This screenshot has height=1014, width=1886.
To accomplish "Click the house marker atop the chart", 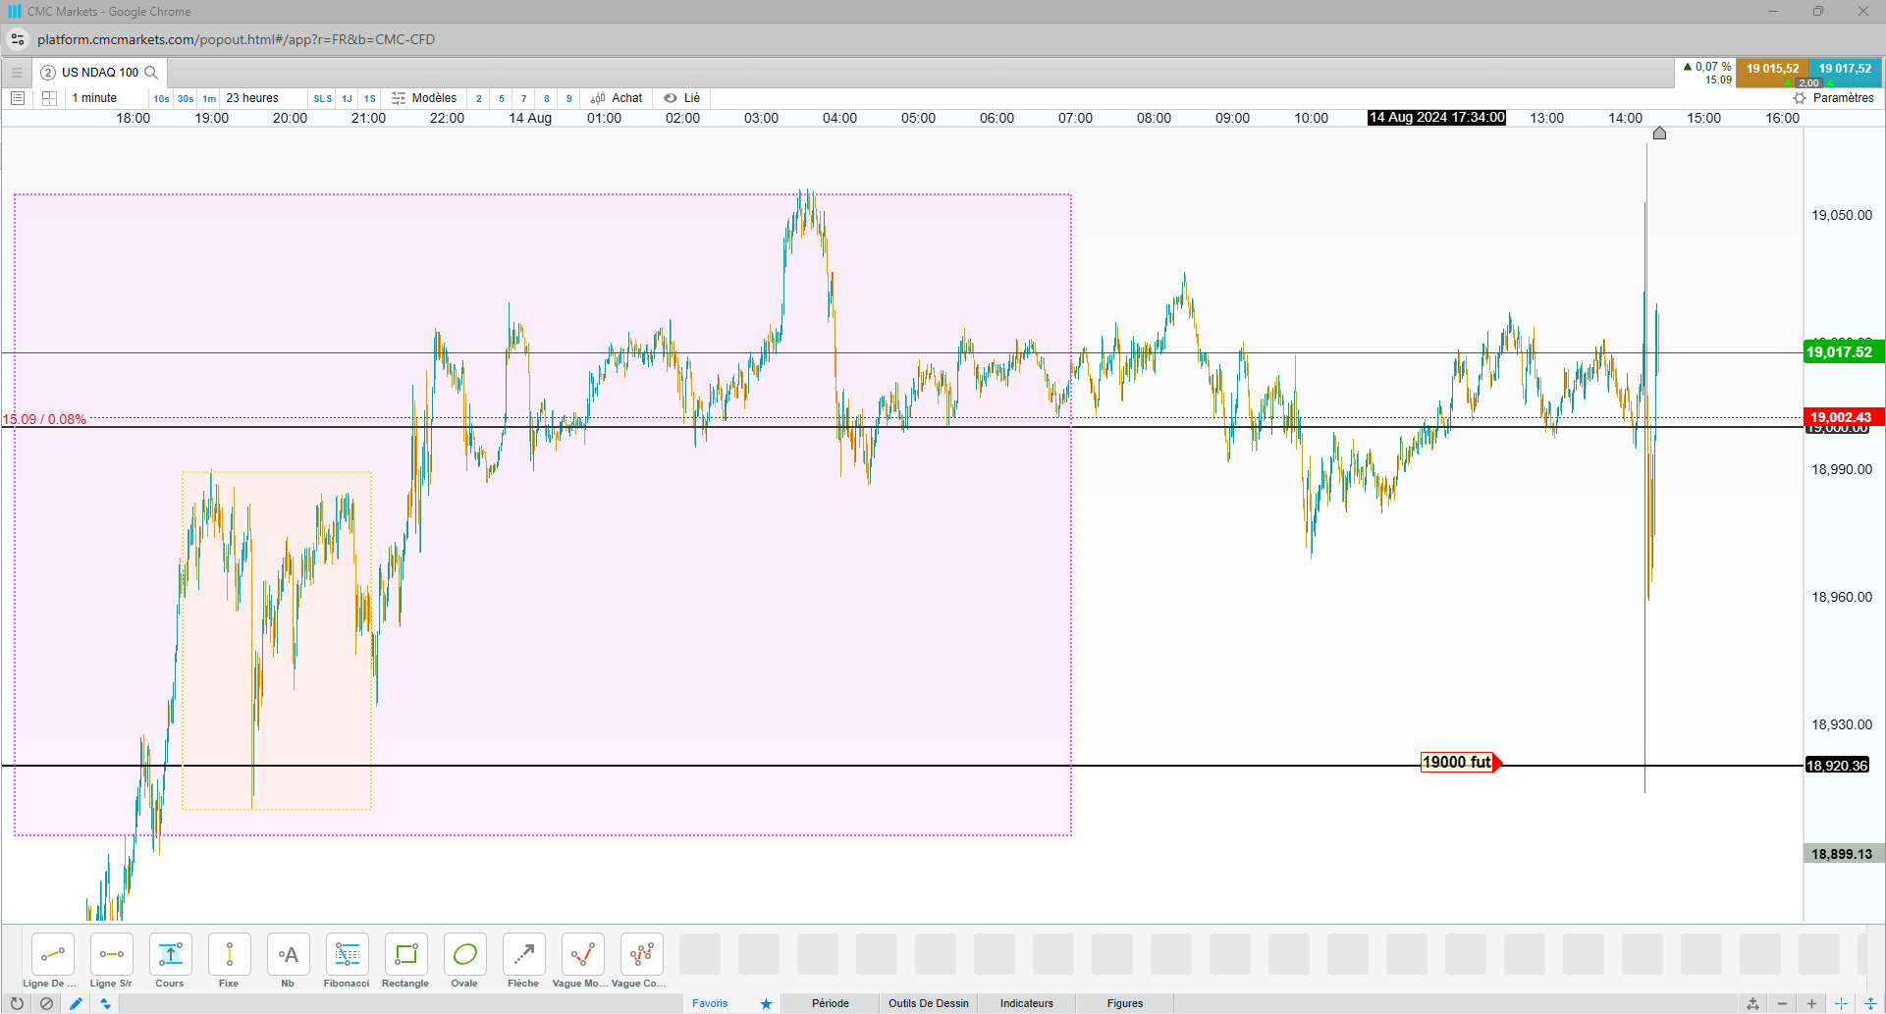I will 1659,133.
